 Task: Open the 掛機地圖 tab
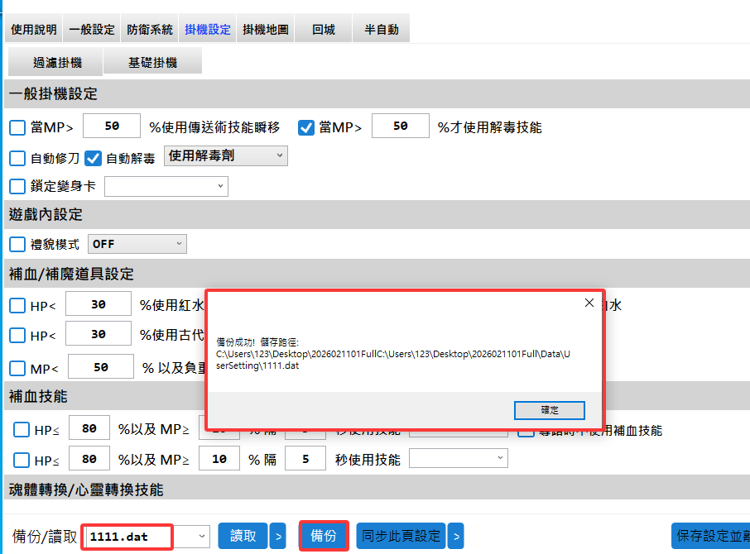pyautogui.click(x=266, y=29)
